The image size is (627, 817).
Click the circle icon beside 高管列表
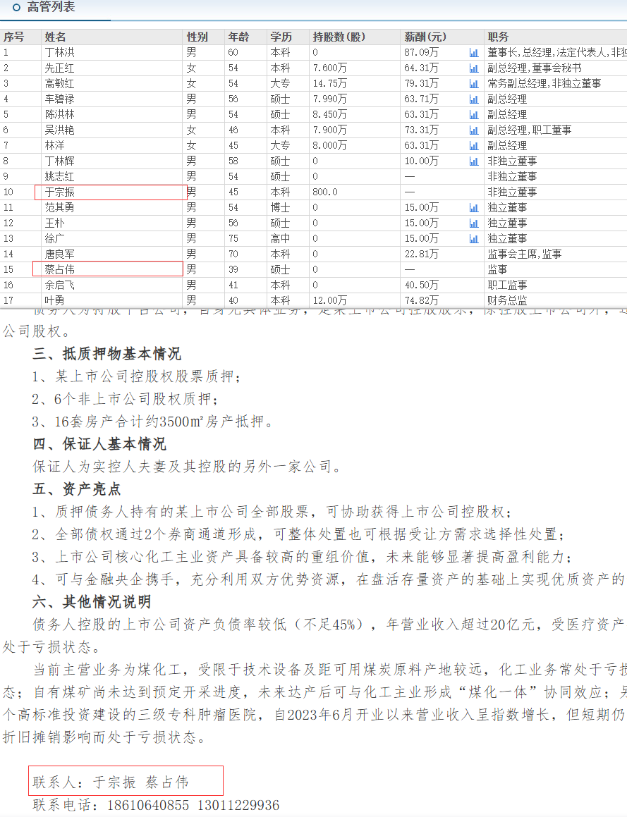point(17,7)
